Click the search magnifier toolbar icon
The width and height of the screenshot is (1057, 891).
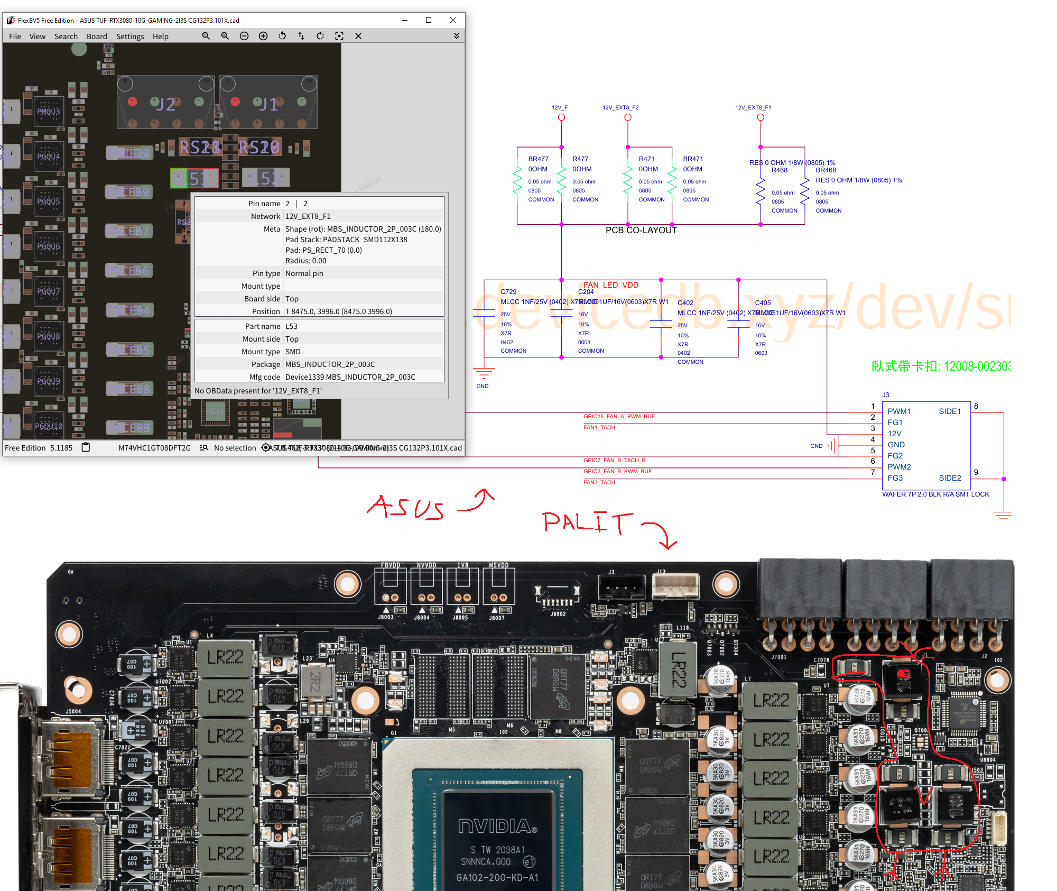tap(206, 36)
